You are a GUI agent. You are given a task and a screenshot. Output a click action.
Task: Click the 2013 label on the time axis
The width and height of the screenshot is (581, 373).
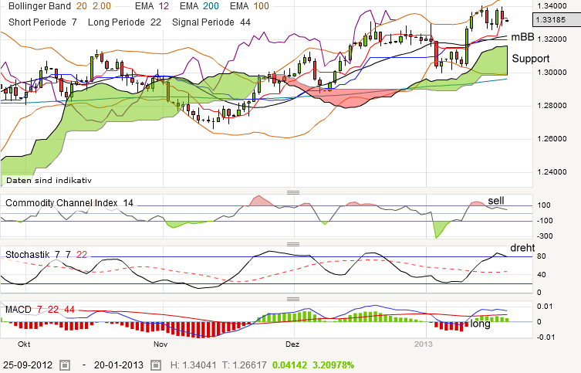coord(423,344)
